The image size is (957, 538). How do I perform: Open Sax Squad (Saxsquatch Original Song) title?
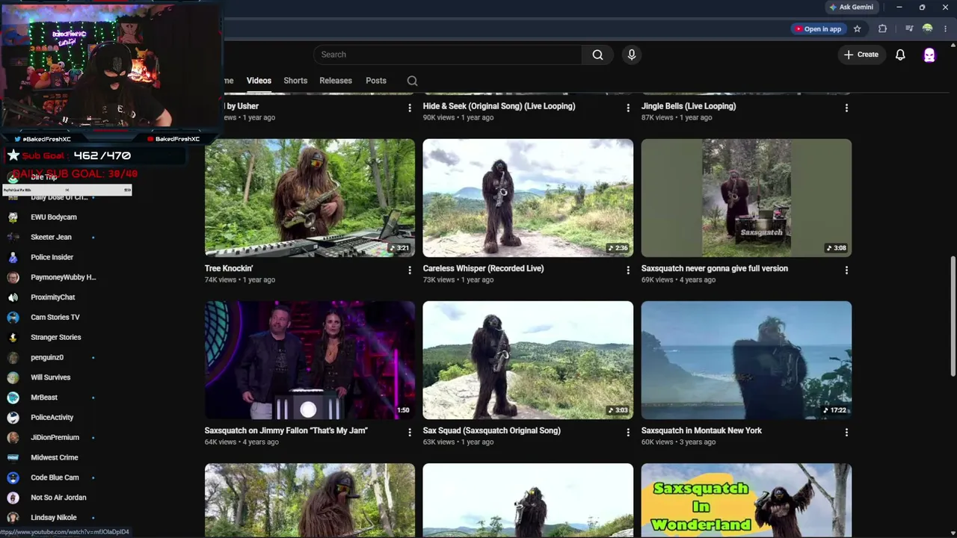click(x=492, y=430)
